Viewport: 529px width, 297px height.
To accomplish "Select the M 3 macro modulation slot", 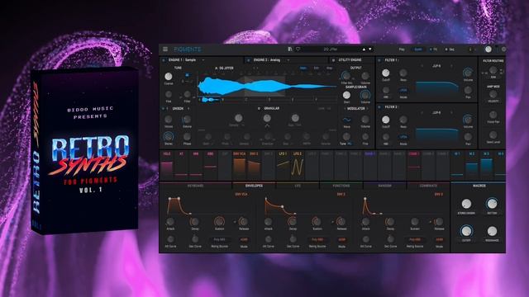I will click(x=486, y=165).
